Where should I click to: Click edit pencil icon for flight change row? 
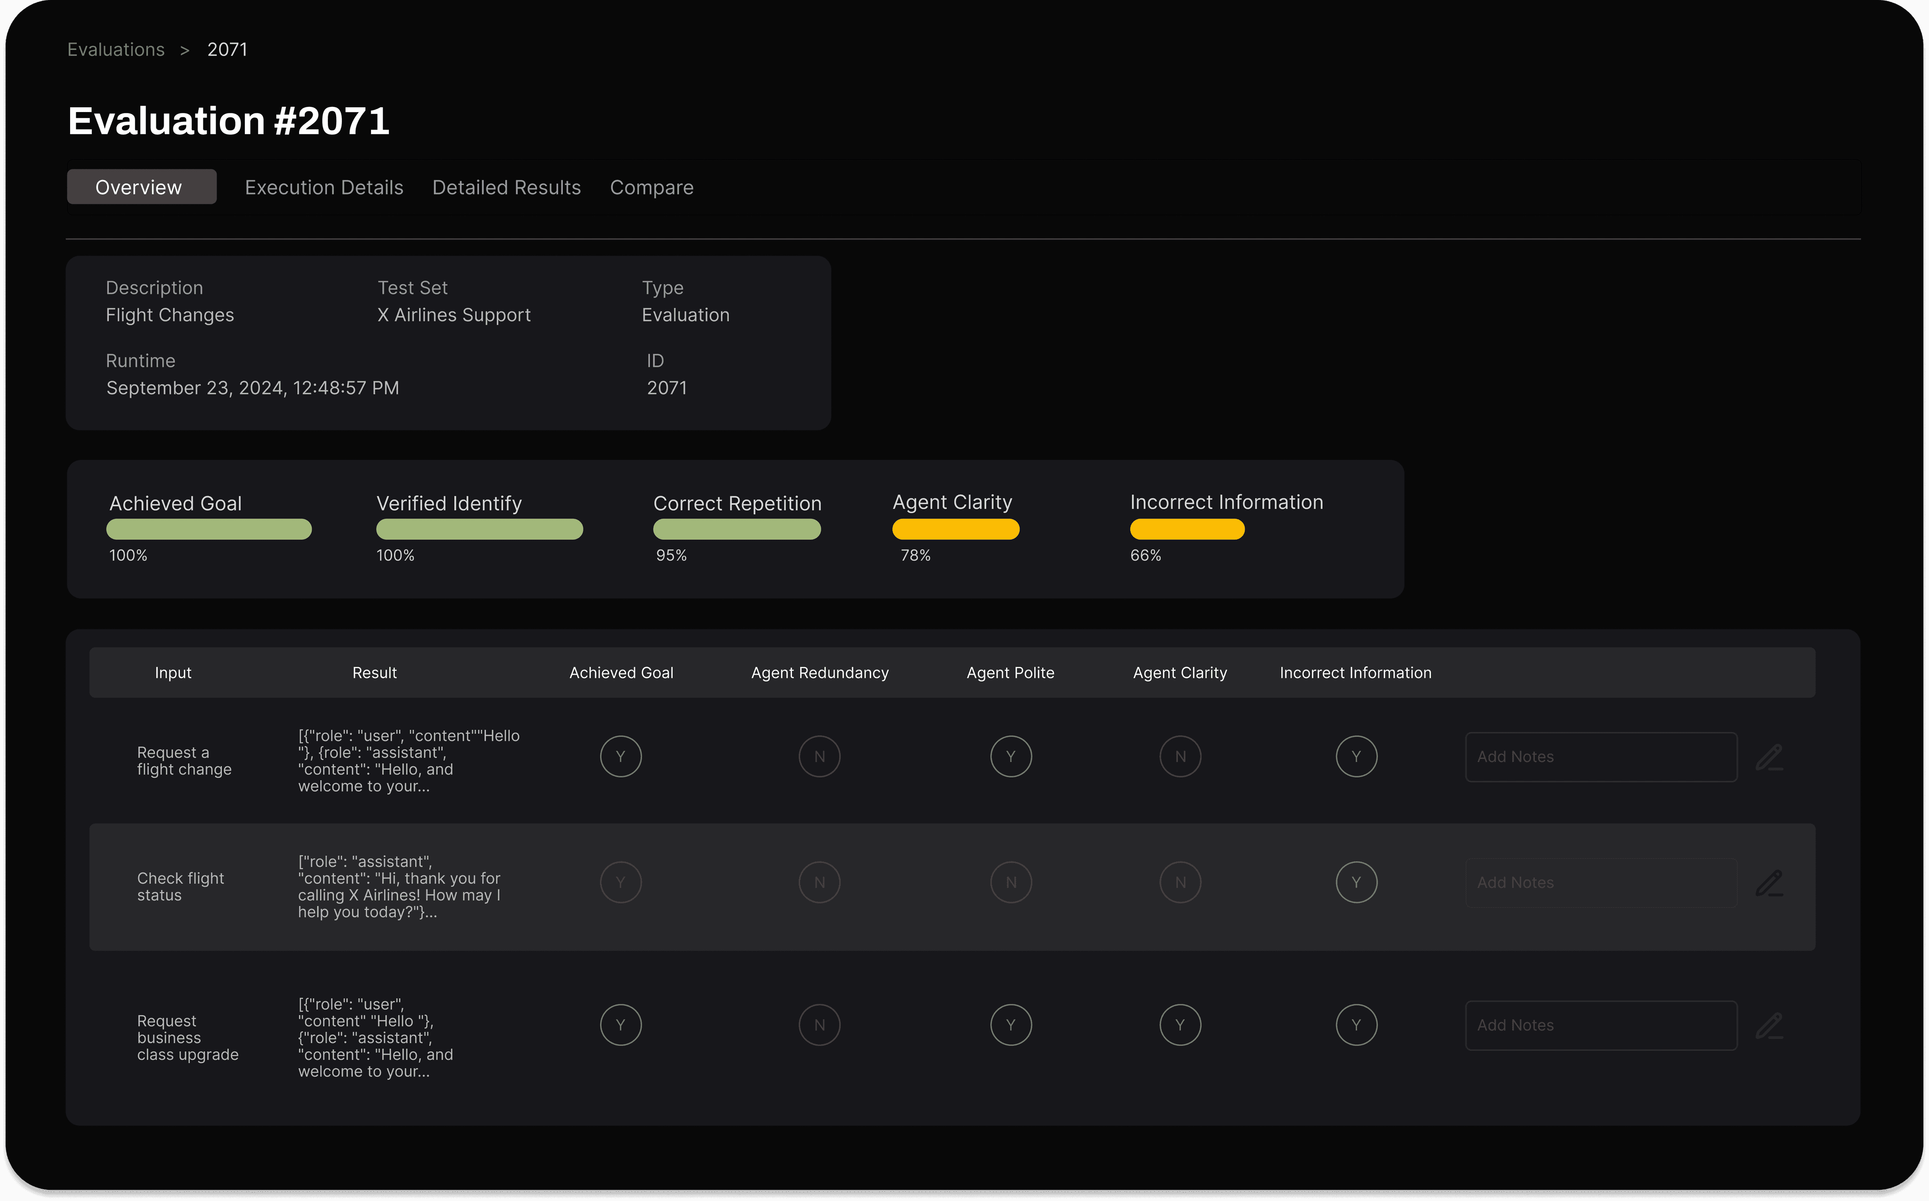tap(1768, 757)
